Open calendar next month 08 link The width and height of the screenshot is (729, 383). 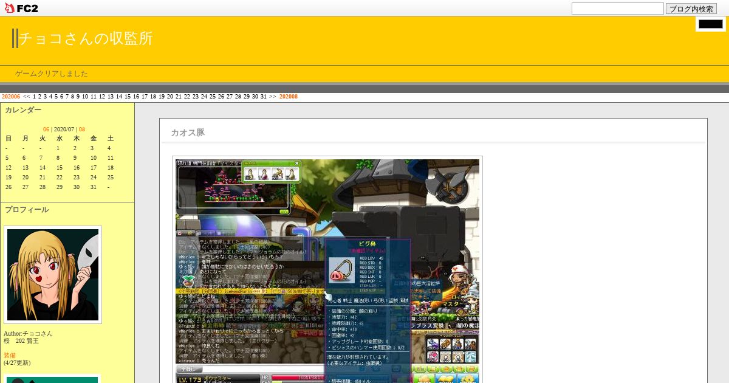(82, 129)
